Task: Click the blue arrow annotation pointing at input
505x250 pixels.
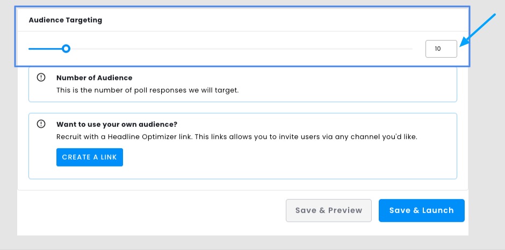Action: click(x=478, y=30)
